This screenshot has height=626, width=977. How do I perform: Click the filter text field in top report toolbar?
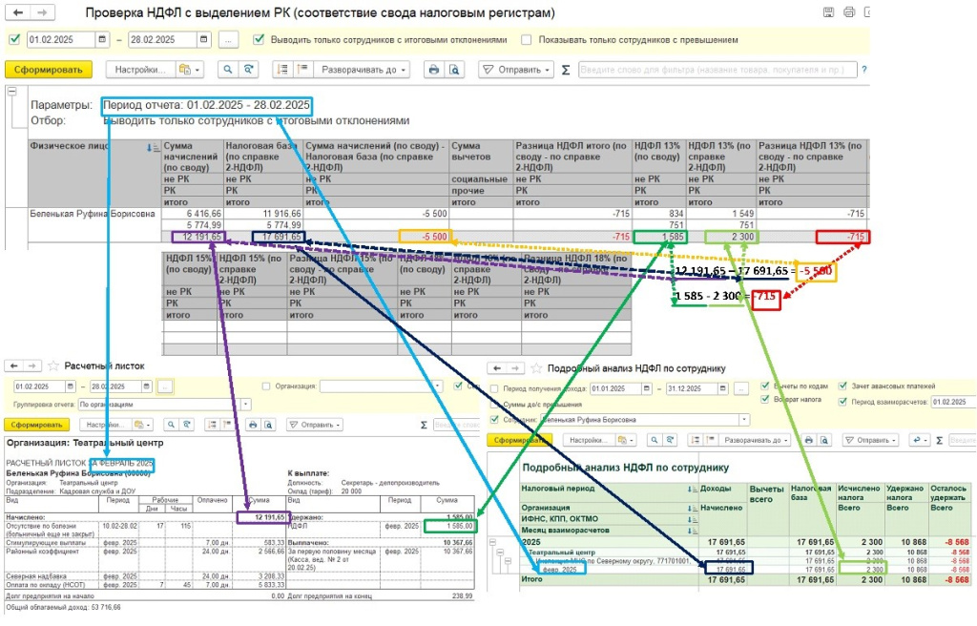[x=716, y=70]
